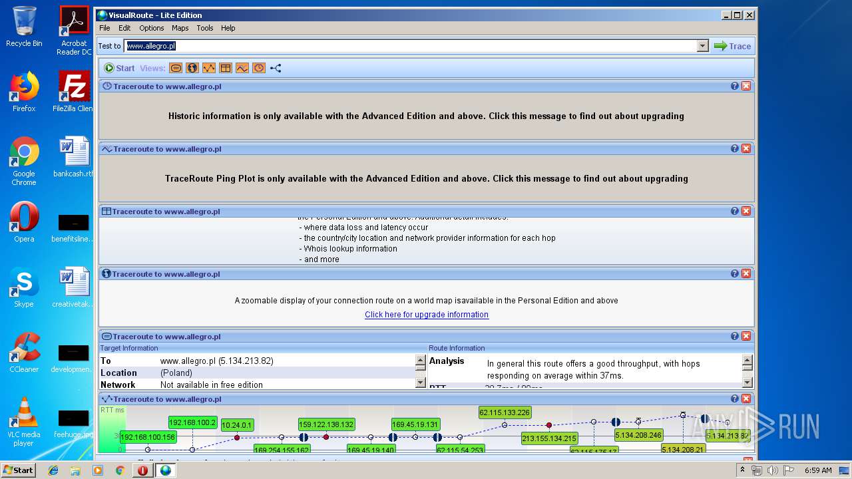The height and width of the screenshot is (479, 852).
Task: Close the world map panel
Action: (746, 273)
